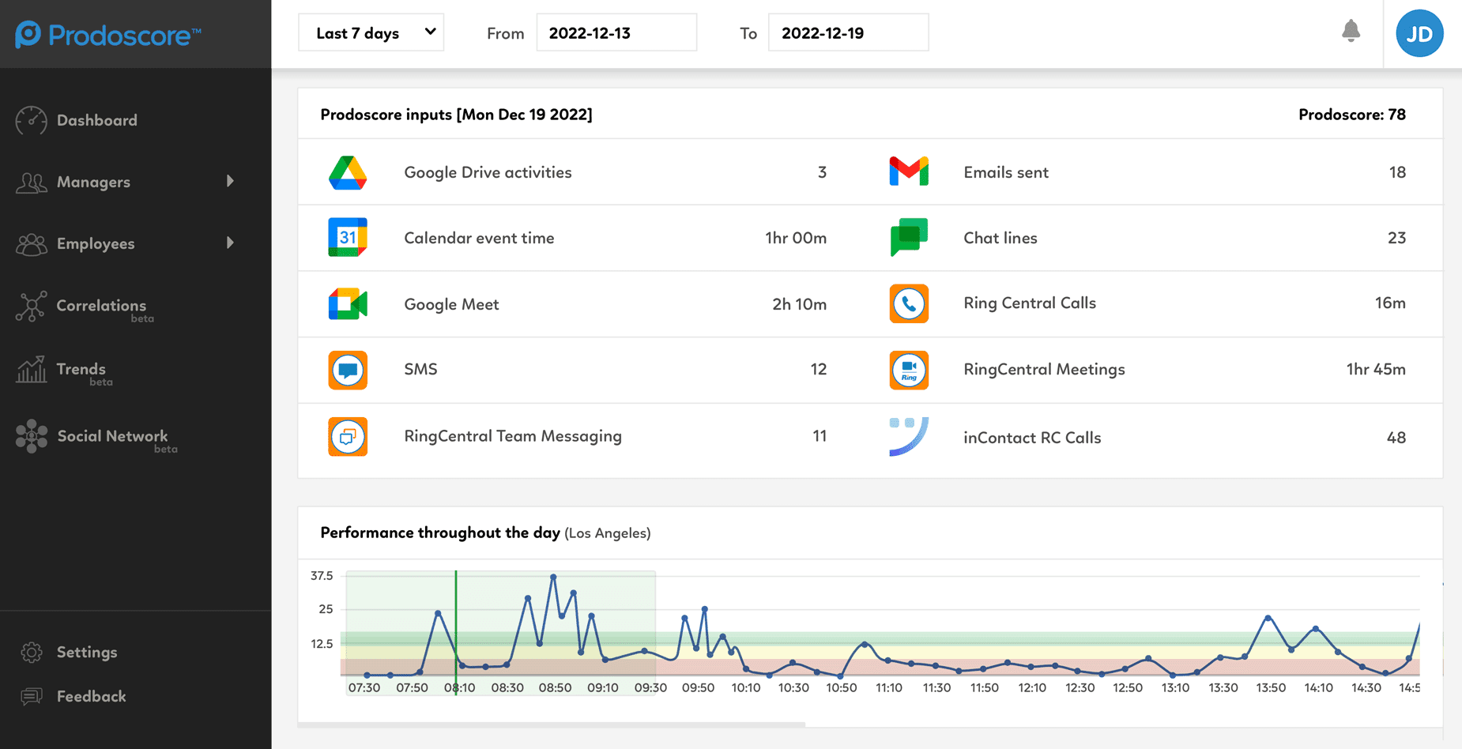Go to Dashboard in sidebar

coord(96,121)
